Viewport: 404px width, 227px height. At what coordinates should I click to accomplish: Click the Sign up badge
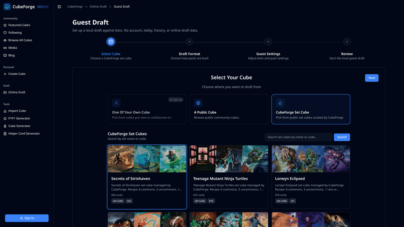pyautogui.click(x=176, y=100)
